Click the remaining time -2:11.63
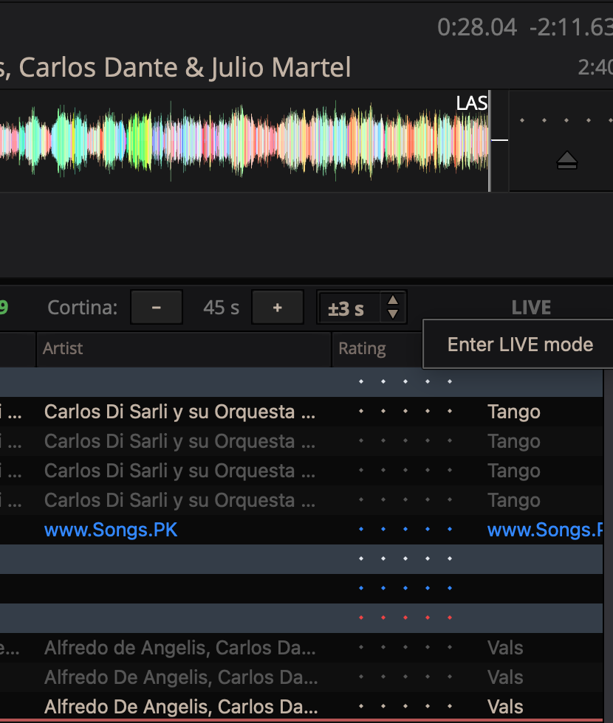Screen dimensions: 613x723 click(x=571, y=27)
